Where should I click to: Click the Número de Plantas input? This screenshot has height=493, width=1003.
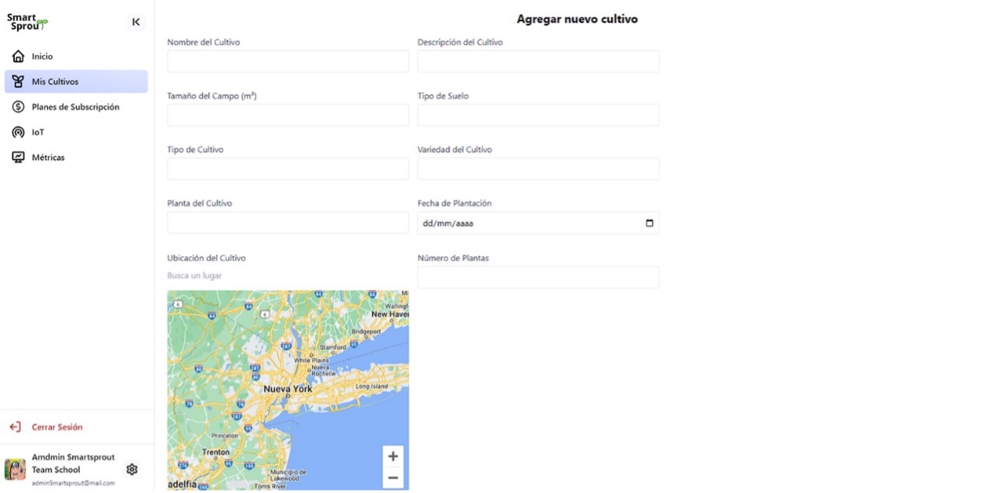click(538, 278)
